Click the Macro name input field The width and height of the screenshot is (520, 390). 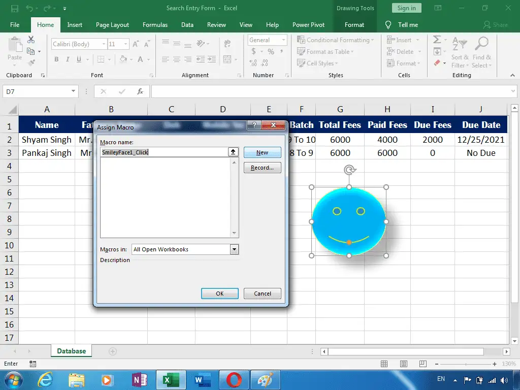[x=164, y=152]
